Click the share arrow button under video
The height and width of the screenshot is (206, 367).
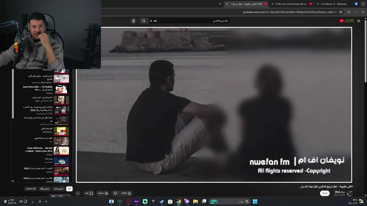[103, 193]
